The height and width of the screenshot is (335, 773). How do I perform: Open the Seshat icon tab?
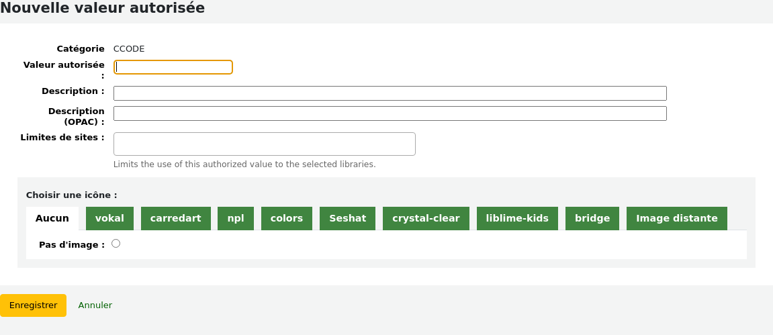(x=348, y=218)
